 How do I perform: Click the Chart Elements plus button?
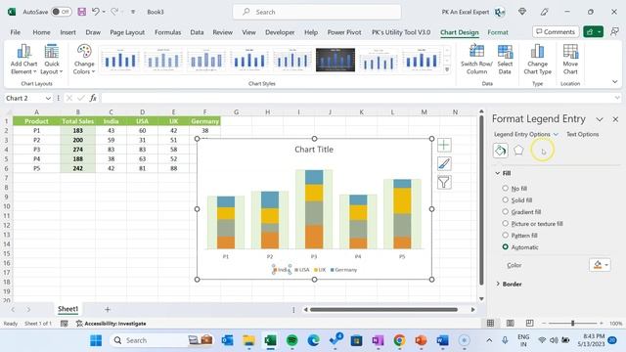(x=444, y=145)
